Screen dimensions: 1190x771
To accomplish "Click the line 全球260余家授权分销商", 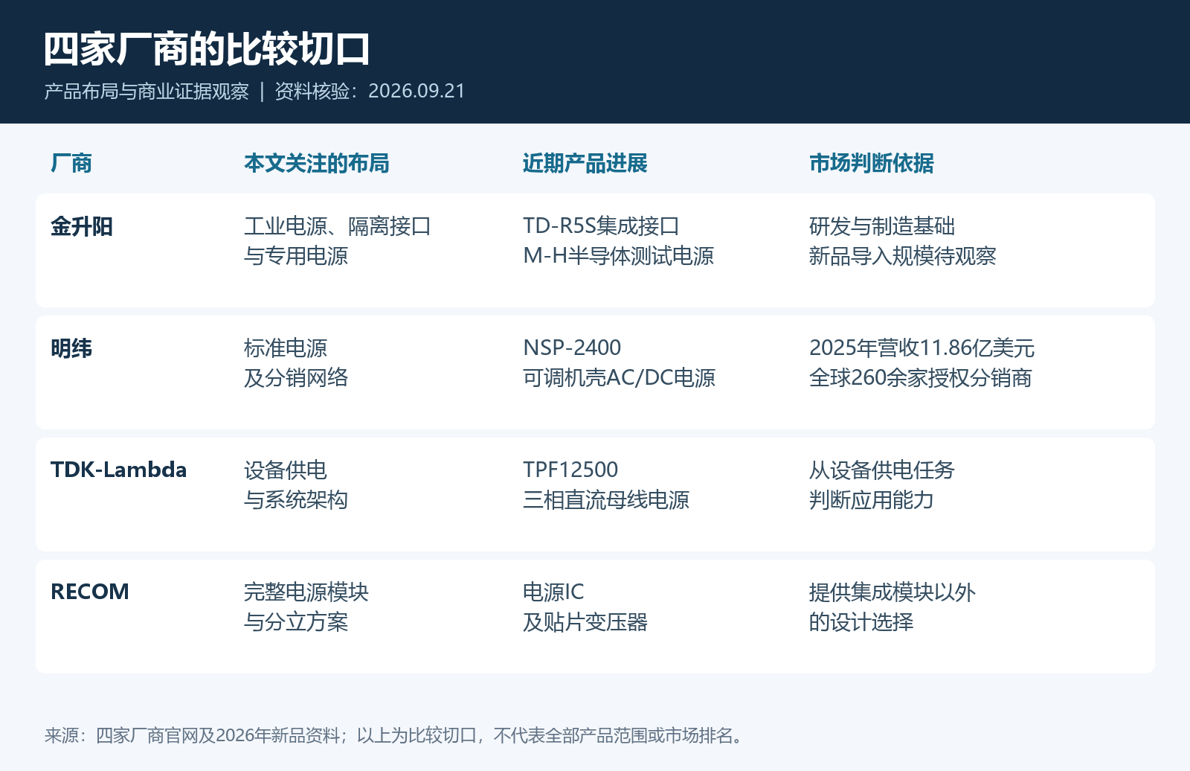I will [x=921, y=378].
